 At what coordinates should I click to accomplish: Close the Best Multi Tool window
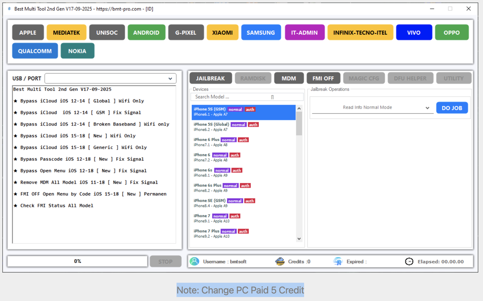pos(469,9)
